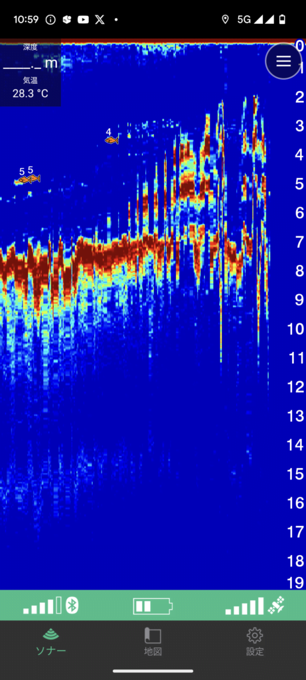This screenshot has height=680, width=306.
Task: Tap the Bluetooth connection icon
Action: tap(72, 606)
